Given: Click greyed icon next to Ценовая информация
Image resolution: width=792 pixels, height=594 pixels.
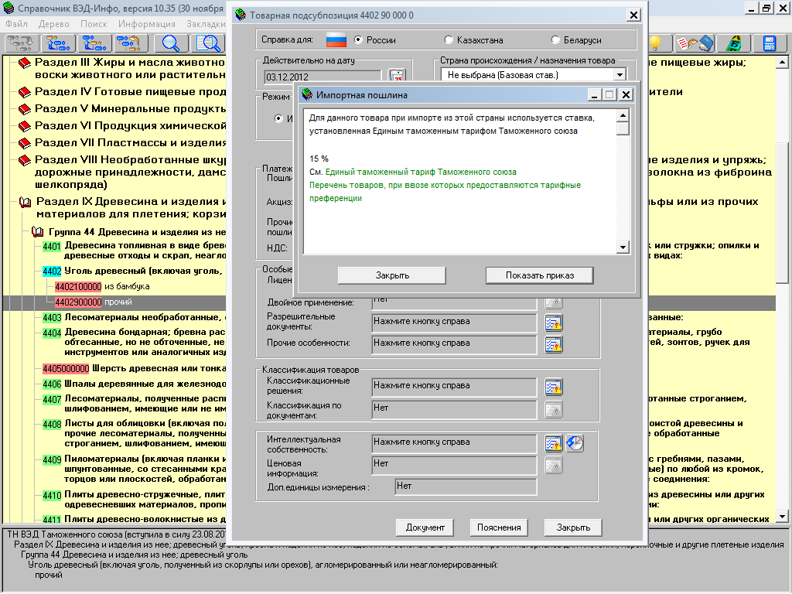Looking at the screenshot, I should (554, 465).
